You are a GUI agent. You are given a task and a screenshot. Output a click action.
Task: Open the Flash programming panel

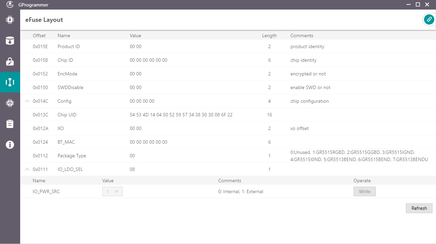click(x=10, y=41)
